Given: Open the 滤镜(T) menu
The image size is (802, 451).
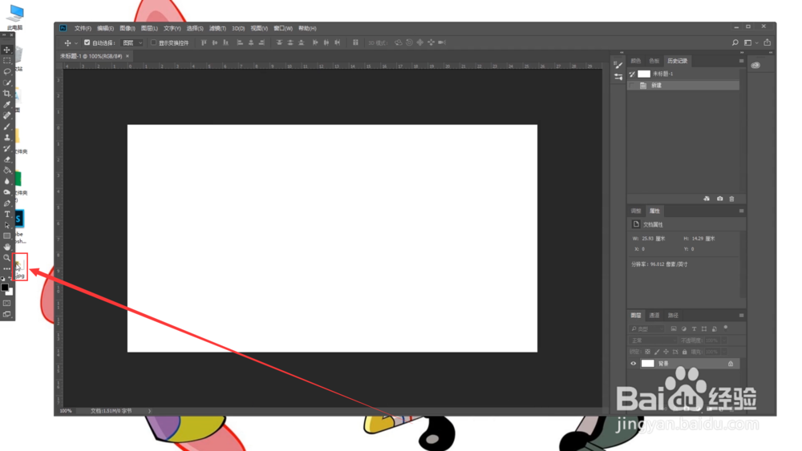Looking at the screenshot, I should pos(217,29).
